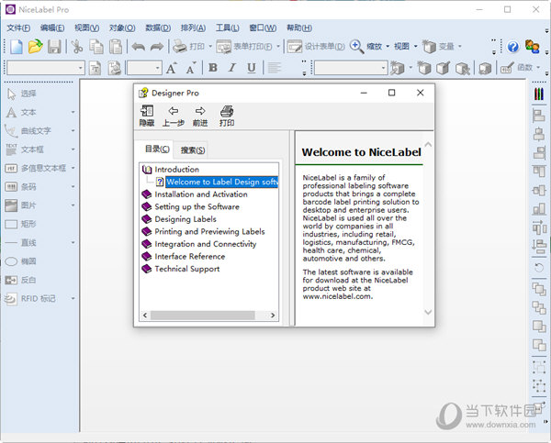Select the 矩形 rectangle tool

[21, 224]
